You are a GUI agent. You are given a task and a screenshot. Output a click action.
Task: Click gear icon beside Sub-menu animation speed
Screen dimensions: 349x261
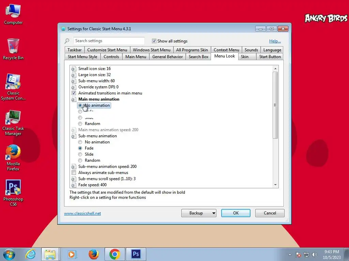[74, 167]
